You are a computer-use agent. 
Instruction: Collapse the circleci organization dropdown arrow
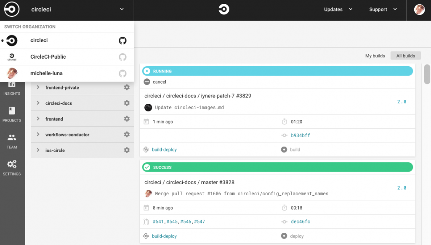click(x=122, y=9)
